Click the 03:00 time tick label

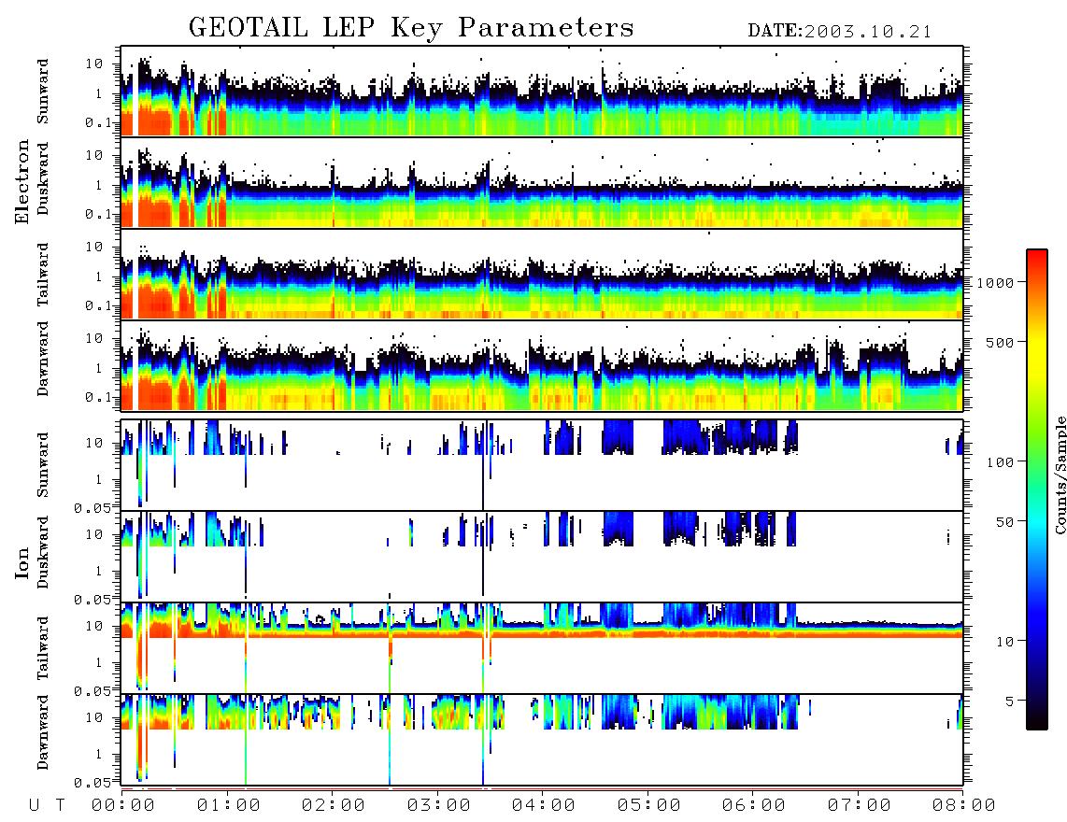[439, 805]
